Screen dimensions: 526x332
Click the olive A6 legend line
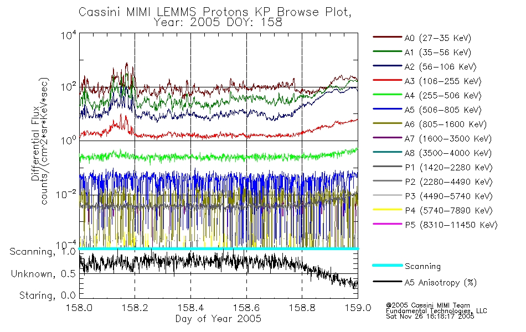click(x=387, y=123)
